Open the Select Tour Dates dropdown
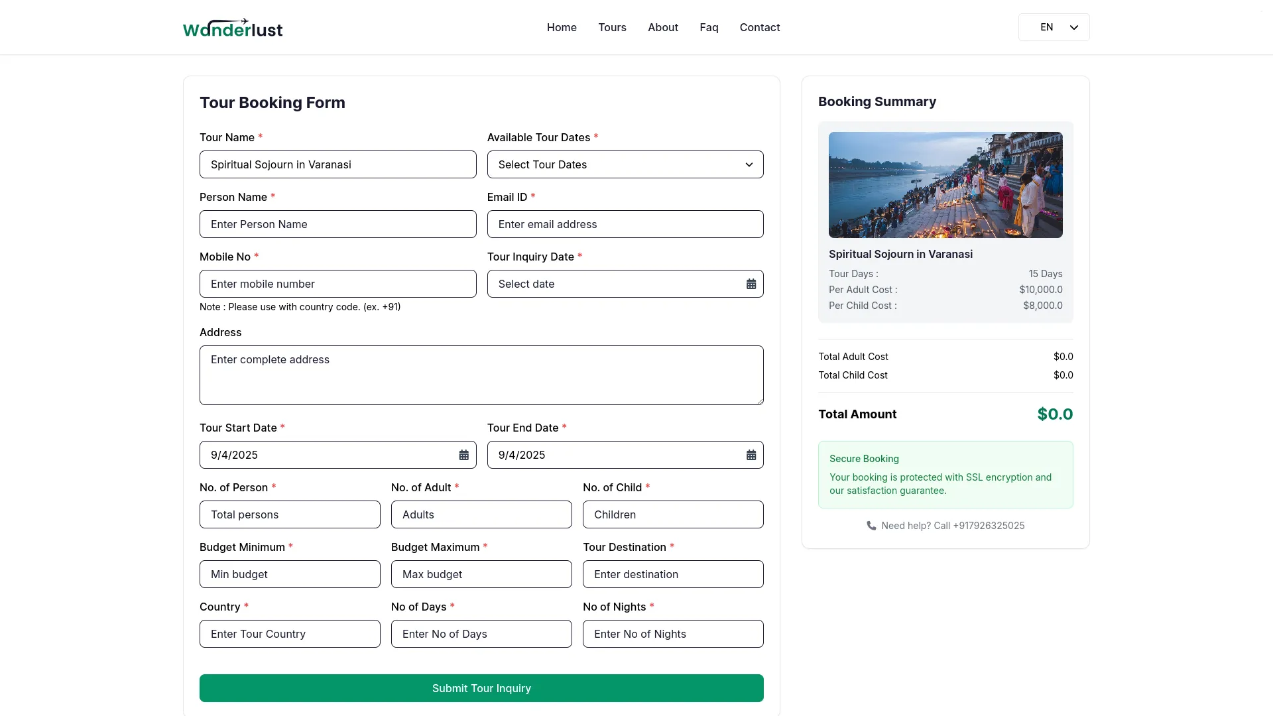Viewport: 1273px width, 716px height. (x=625, y=164)
